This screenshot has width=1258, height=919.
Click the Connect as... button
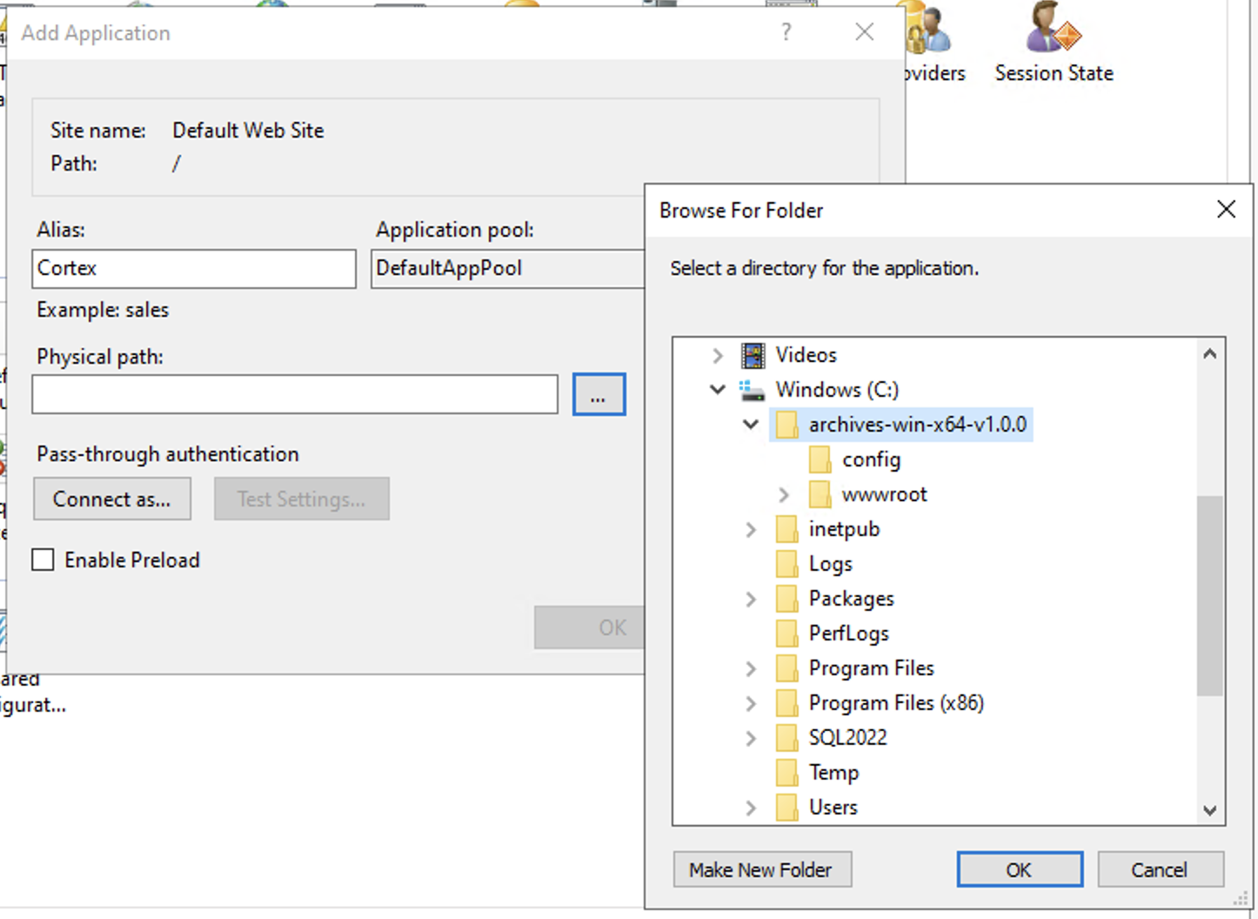tap(112, 499)
